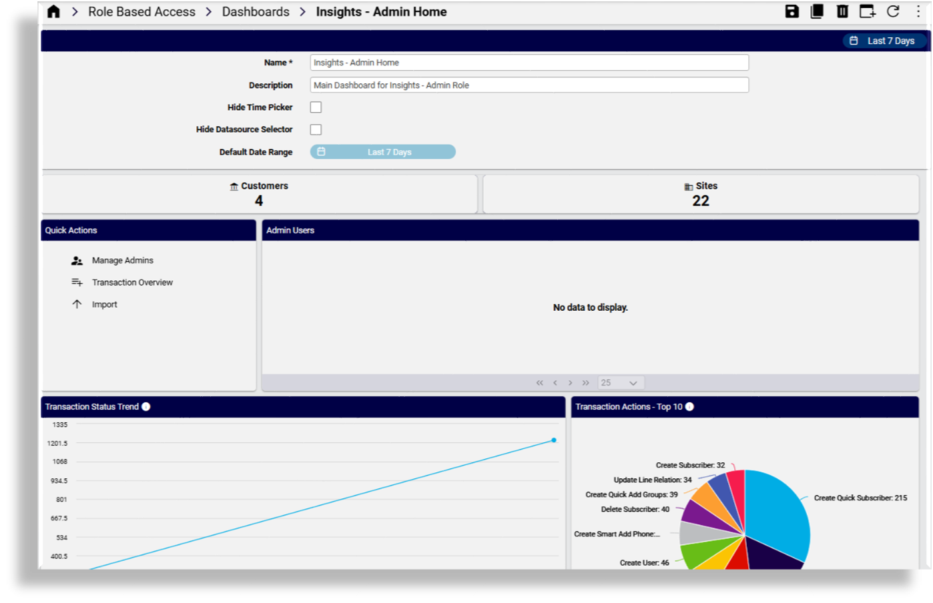The width and height of the screenshot is (933, 603).
Task: Check the Hide Datasource Selector option
Action: pos(315,129)
